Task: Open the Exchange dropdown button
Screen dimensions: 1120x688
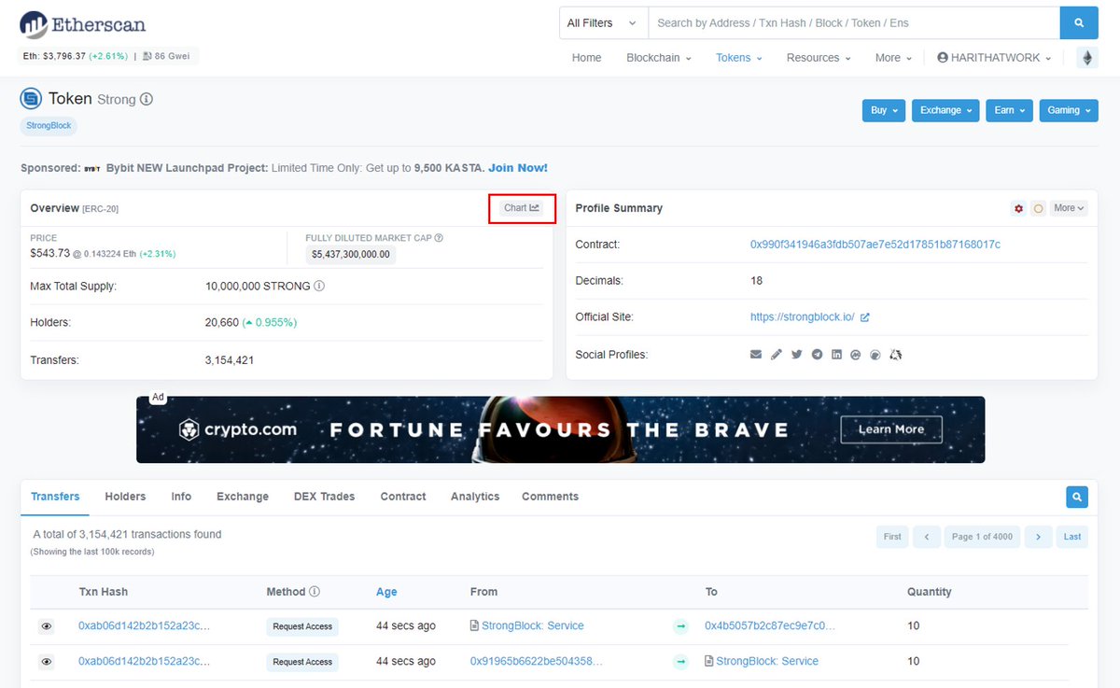Action: (945, 110)
